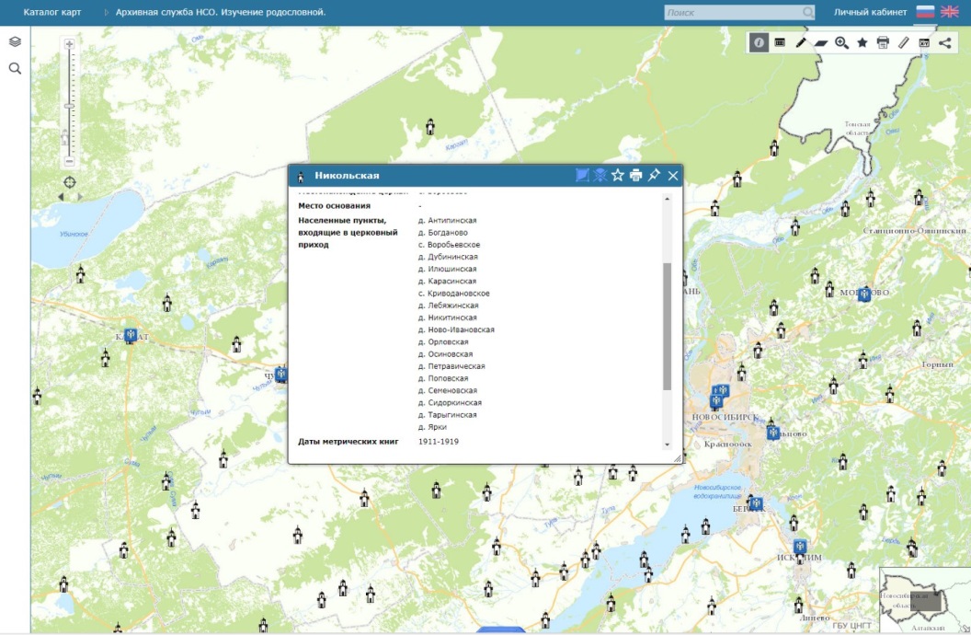
Task: Go to previous map extent arrow
Action: click(x=62, y=196)
